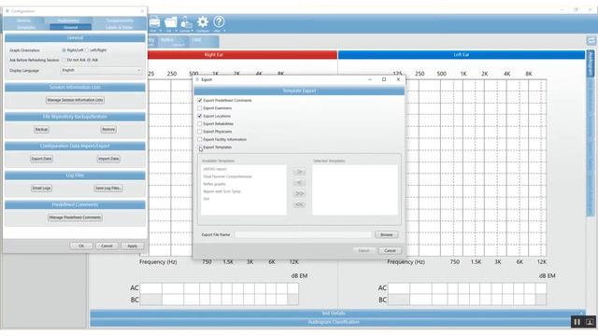
Task: Click the remove template '<' arrow button
Action: (299, 183)
